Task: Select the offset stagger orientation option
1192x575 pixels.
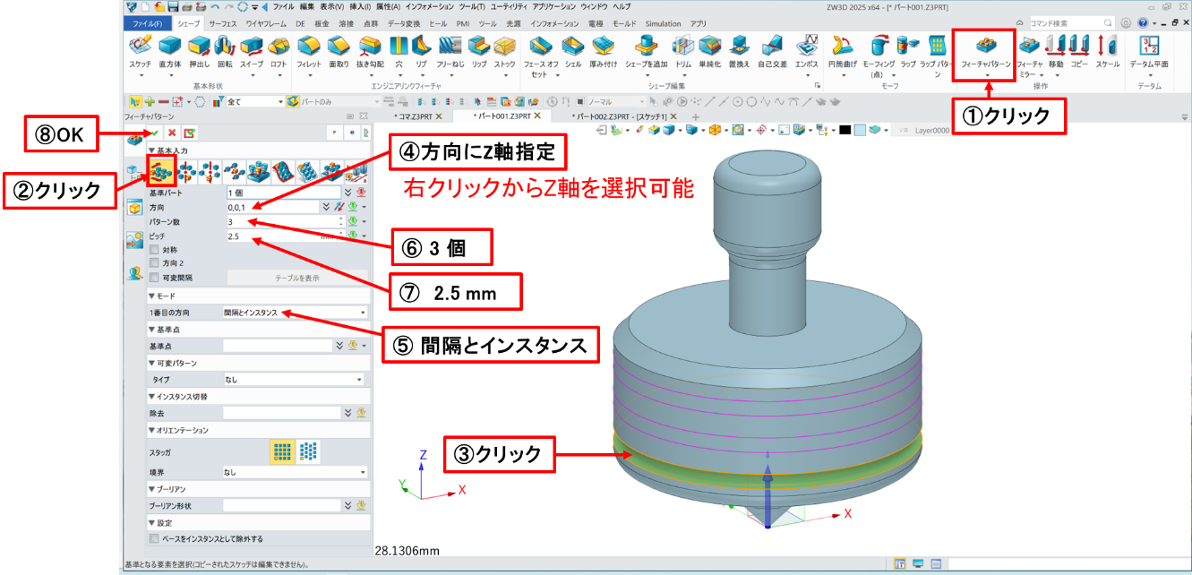Action: (x=308, y=451)
